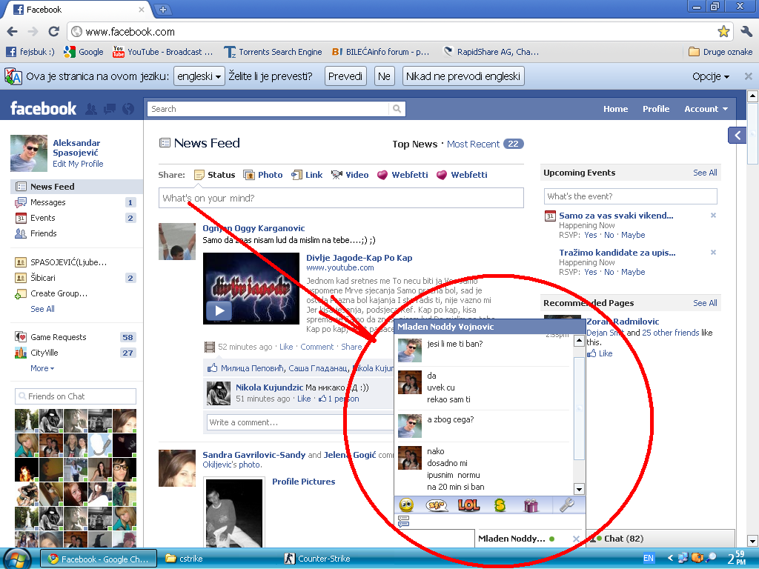Select News Feed in sidebar
This screenshot has height=569, width=759.
76,186
